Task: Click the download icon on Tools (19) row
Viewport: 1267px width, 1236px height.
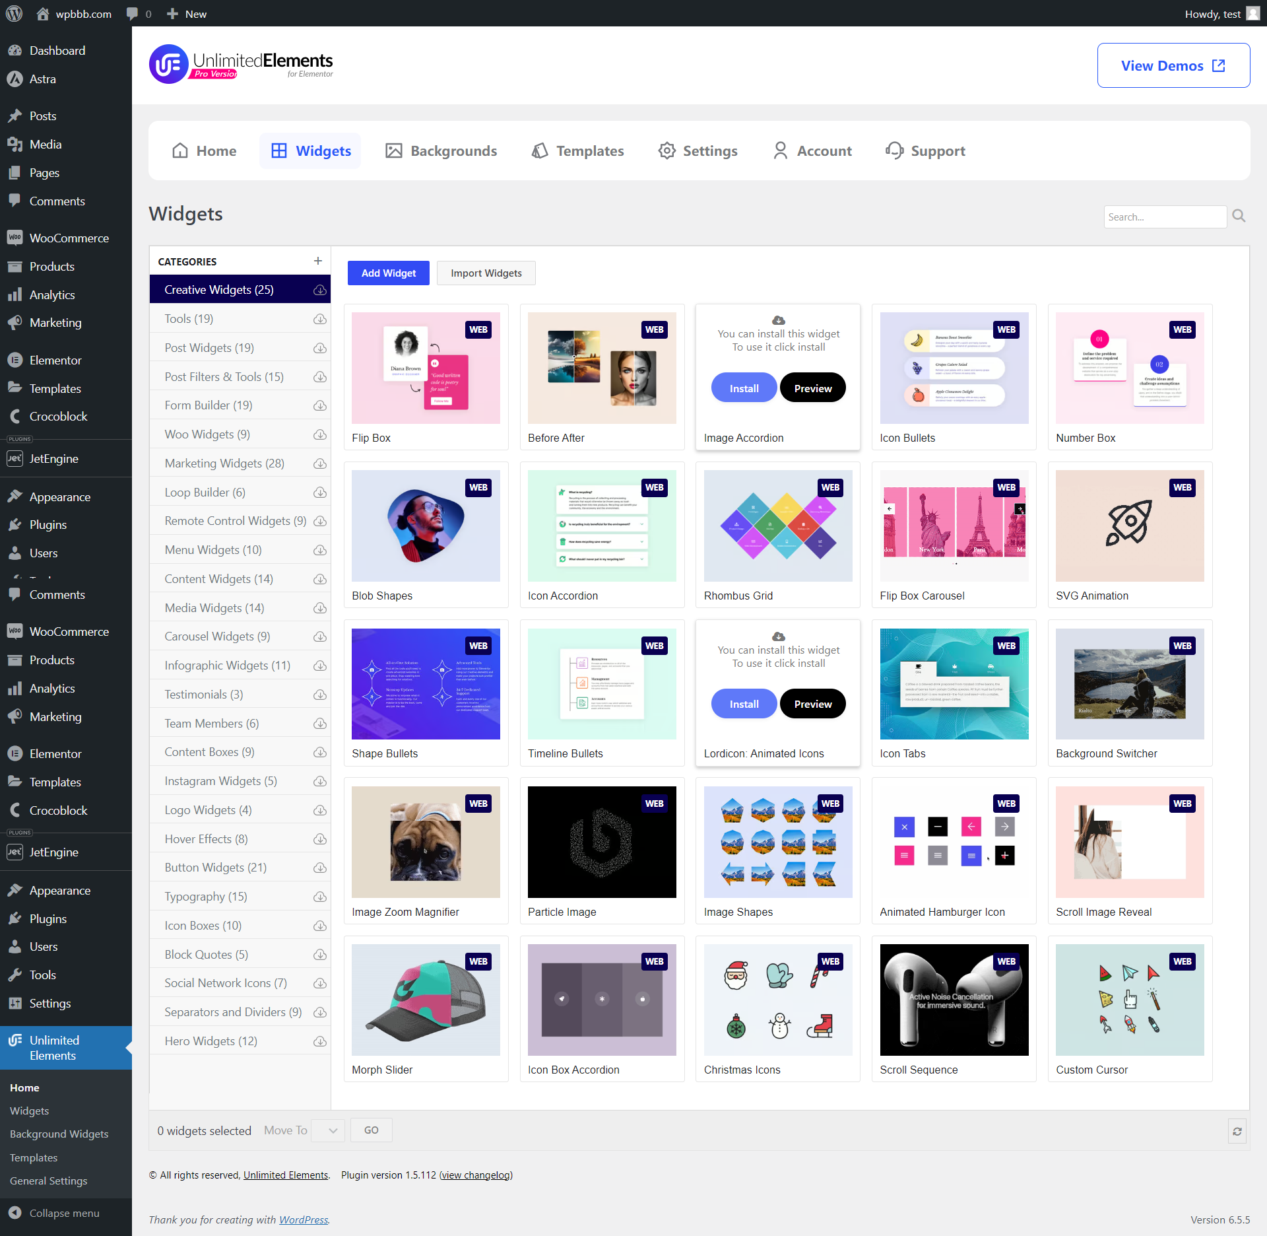Action: (320, 319)
